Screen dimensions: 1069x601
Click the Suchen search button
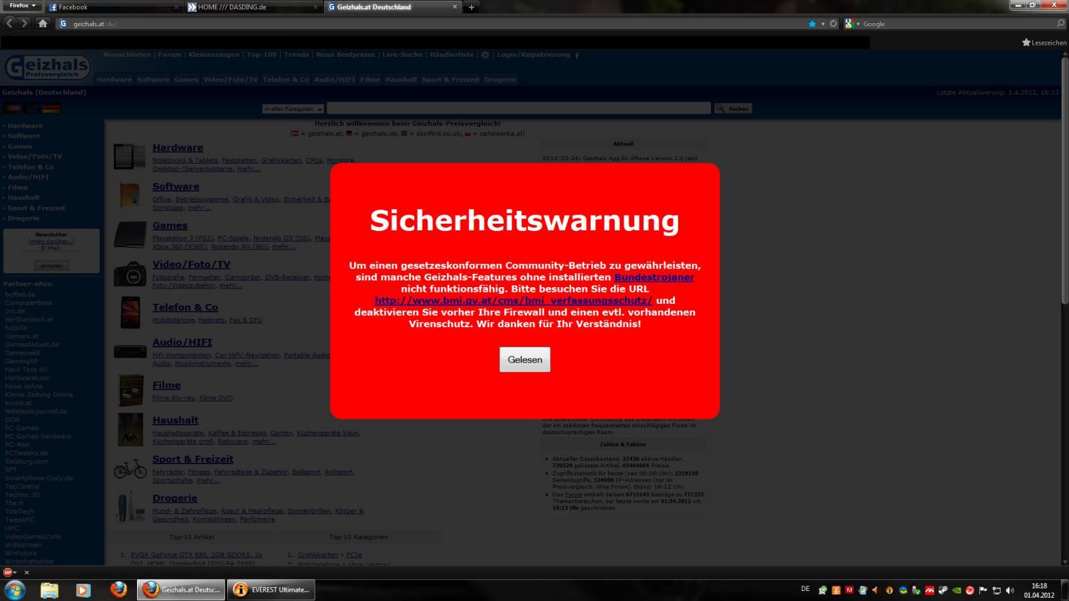pos(733,108)
